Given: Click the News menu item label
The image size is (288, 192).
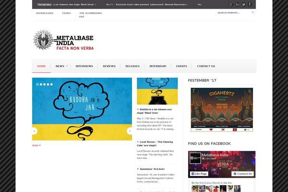Looking at the screenshot, I should (x=60, y=66).
